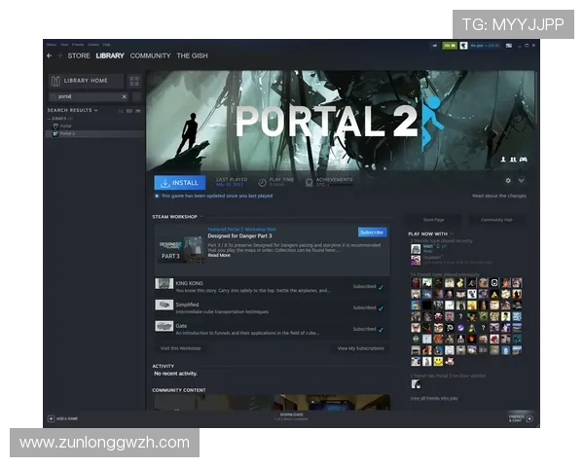Open the LIBRARY HOME button
This screenshot has height=467, width=584.
[x=86, y=81]
